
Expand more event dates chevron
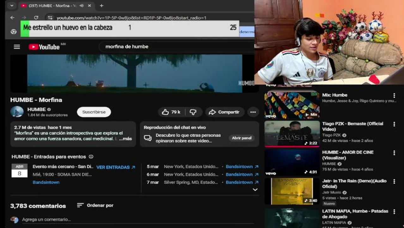tap(255, 190)
